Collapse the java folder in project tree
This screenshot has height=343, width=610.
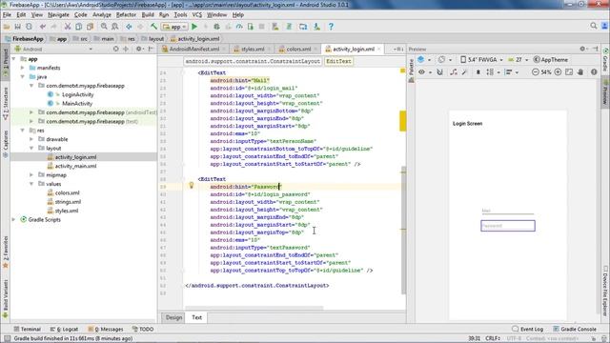[23, 76]
